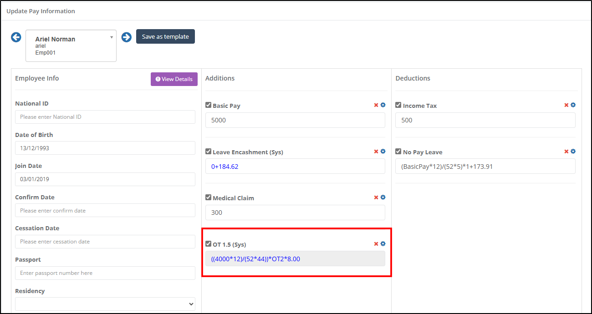Click the Confirm Date input field
Image resolution: width=592 pixels, height=314 pixels.
tap(105, 210)
